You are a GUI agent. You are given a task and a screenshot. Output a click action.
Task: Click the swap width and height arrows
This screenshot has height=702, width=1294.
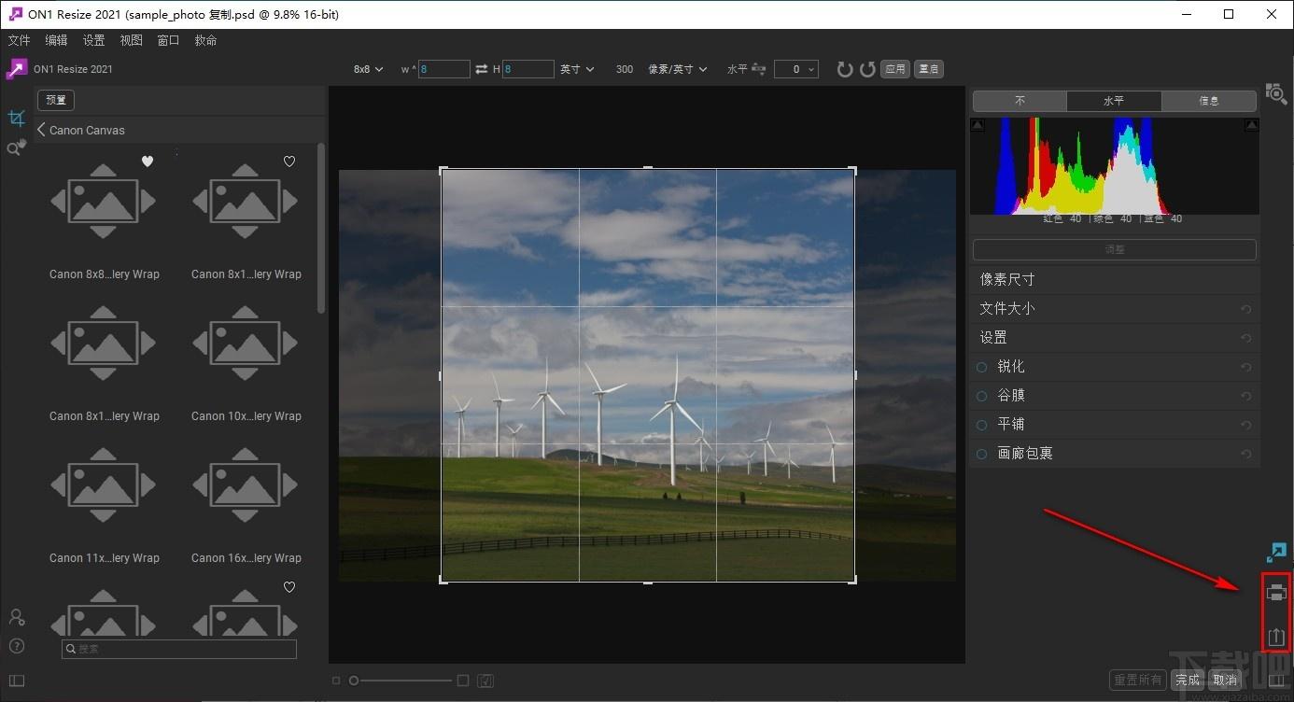482,69
